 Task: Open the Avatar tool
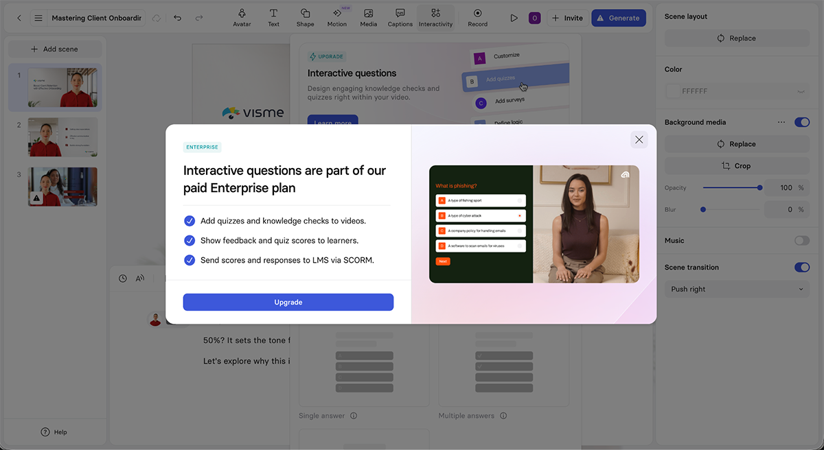click(242, 18)
